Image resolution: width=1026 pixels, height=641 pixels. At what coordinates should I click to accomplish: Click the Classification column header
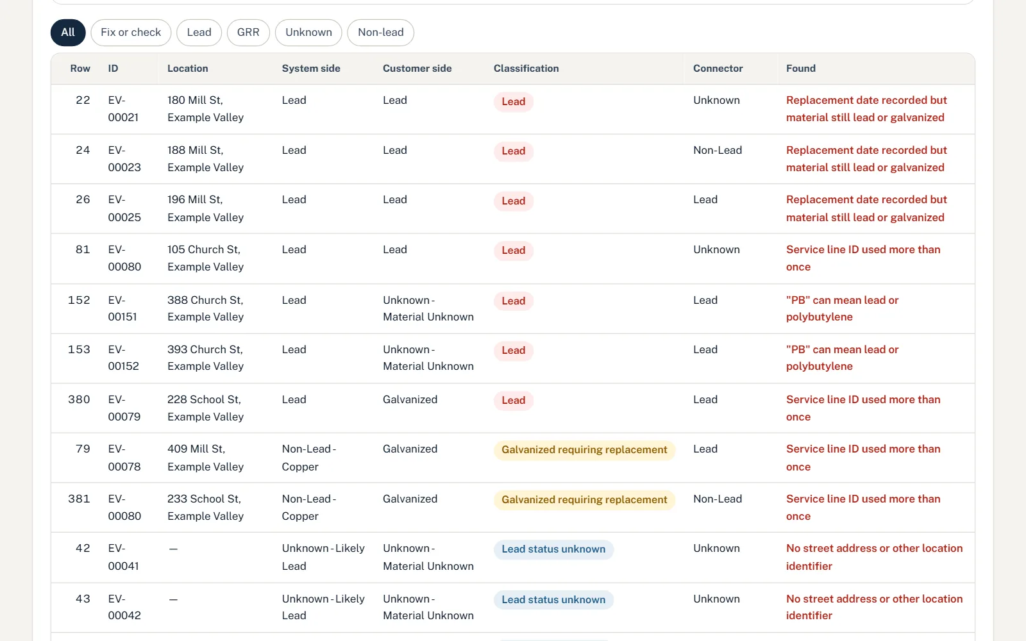pos(526,69)
